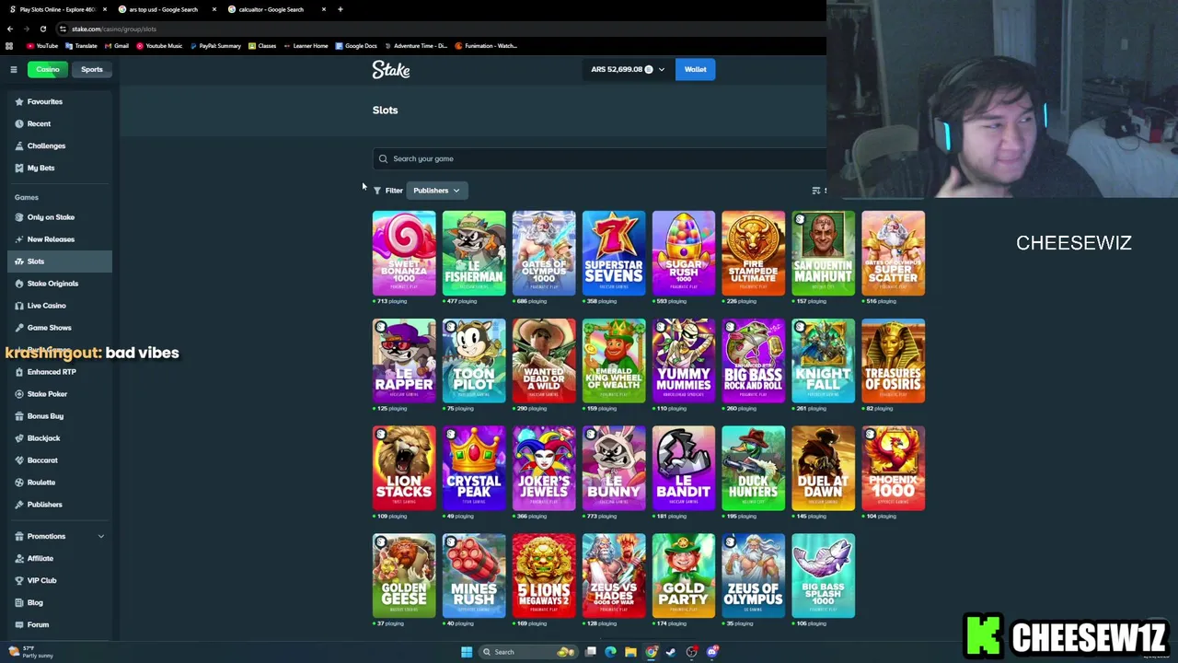Focus the 'Search your game' field
Image resolution: width=1178 pixels, height=663 pixels.
pyautogui.click(x=598, y=158)
